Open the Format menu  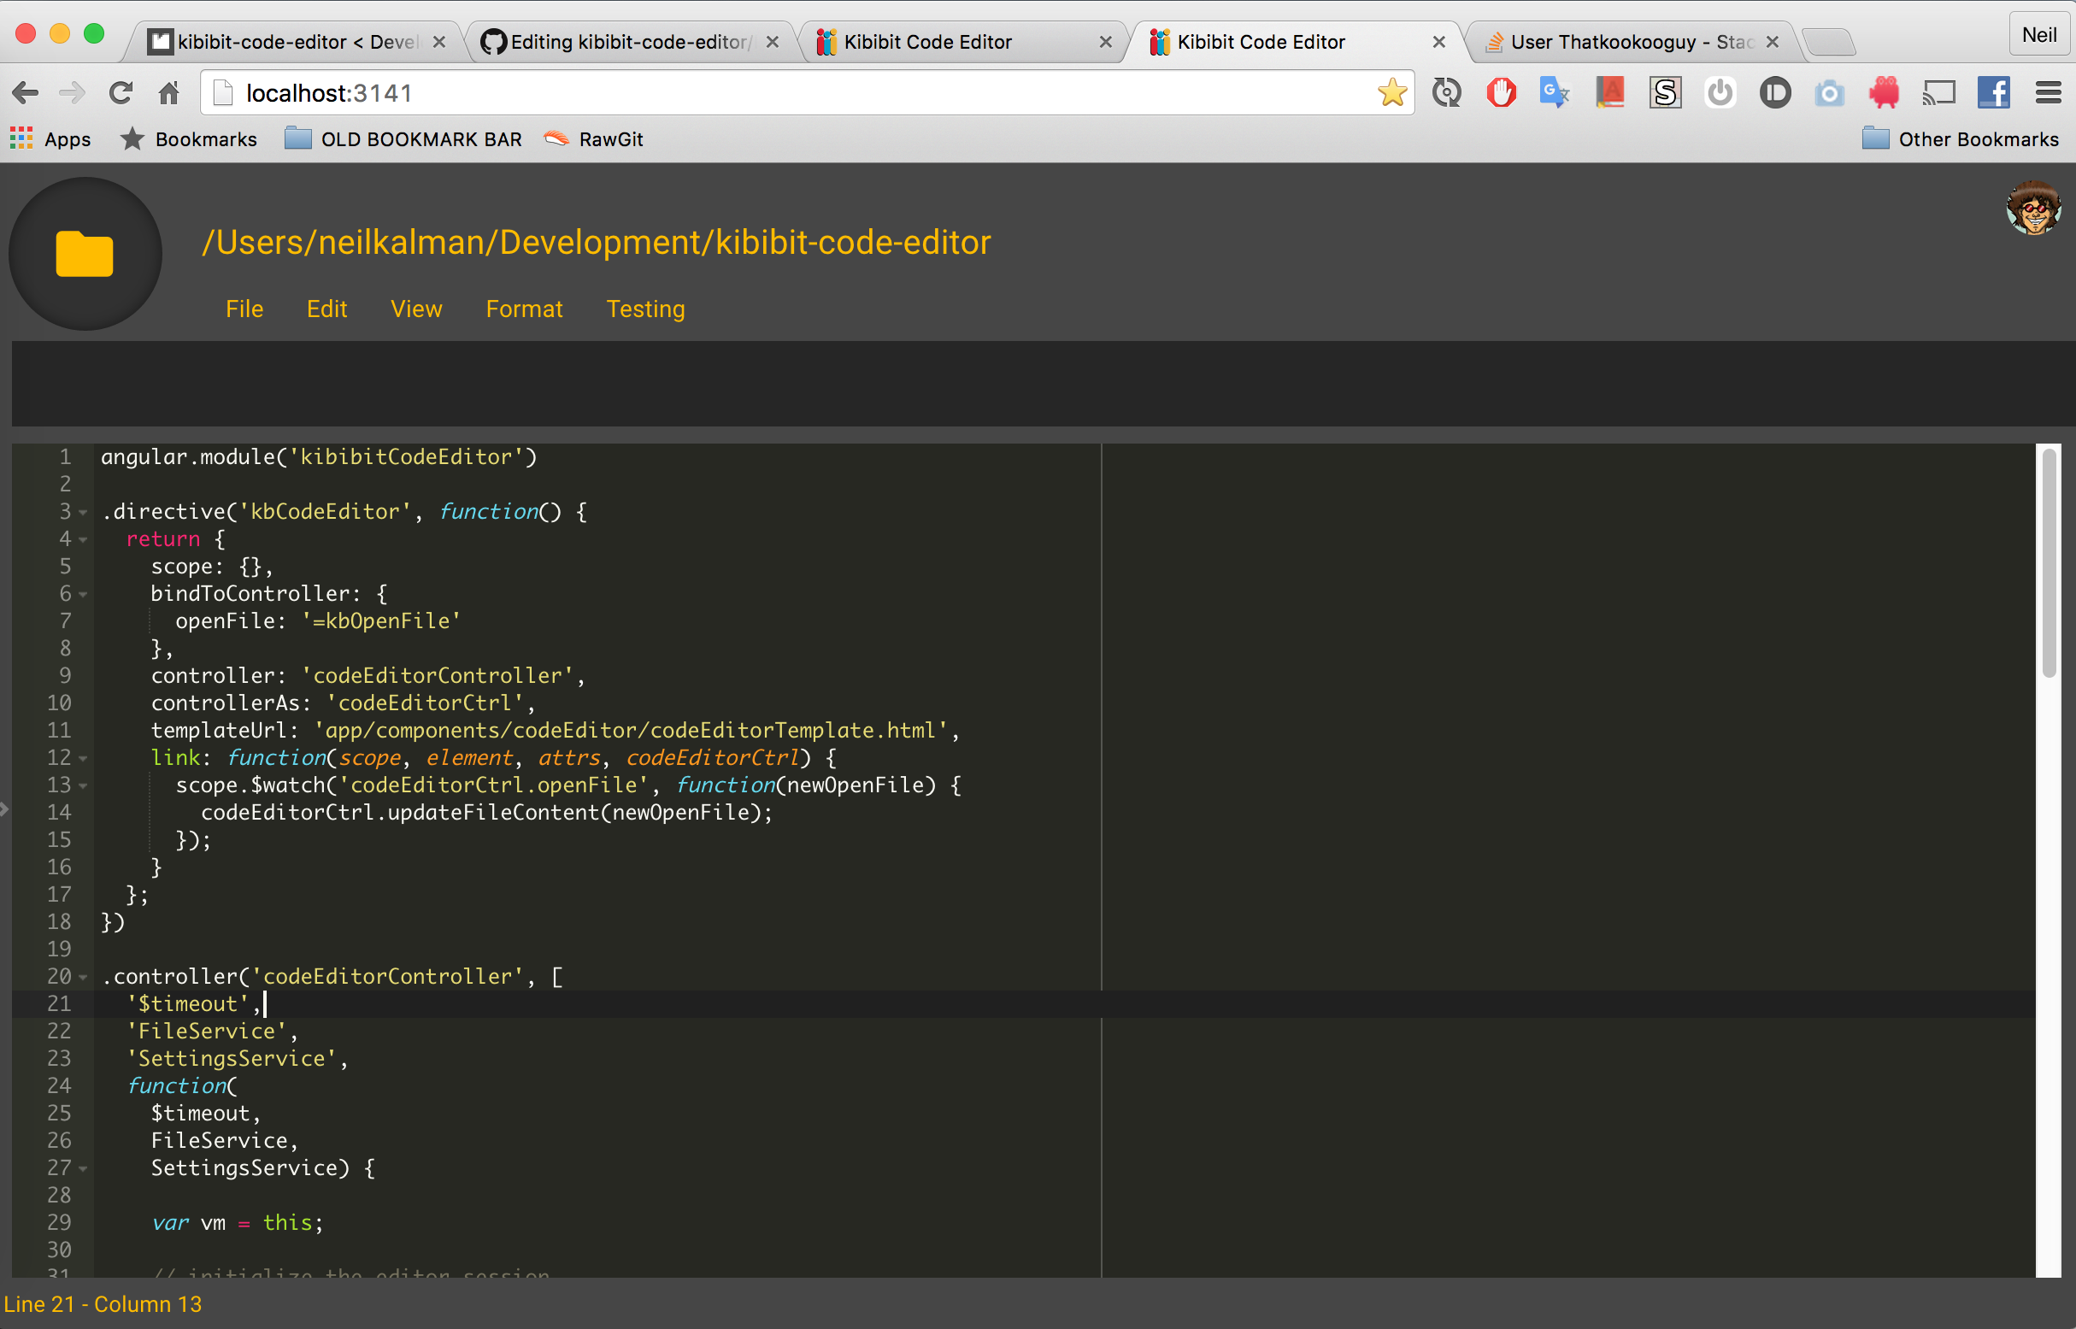tap(522, 309)
